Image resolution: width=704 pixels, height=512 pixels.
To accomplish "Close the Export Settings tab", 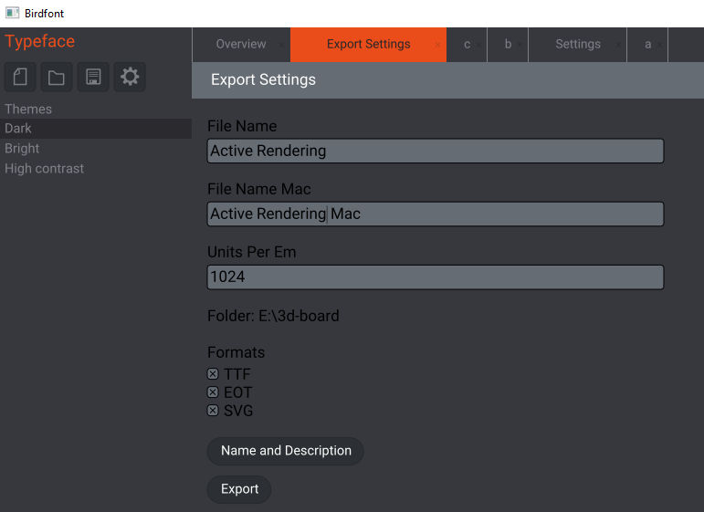I will pos(437,45).
